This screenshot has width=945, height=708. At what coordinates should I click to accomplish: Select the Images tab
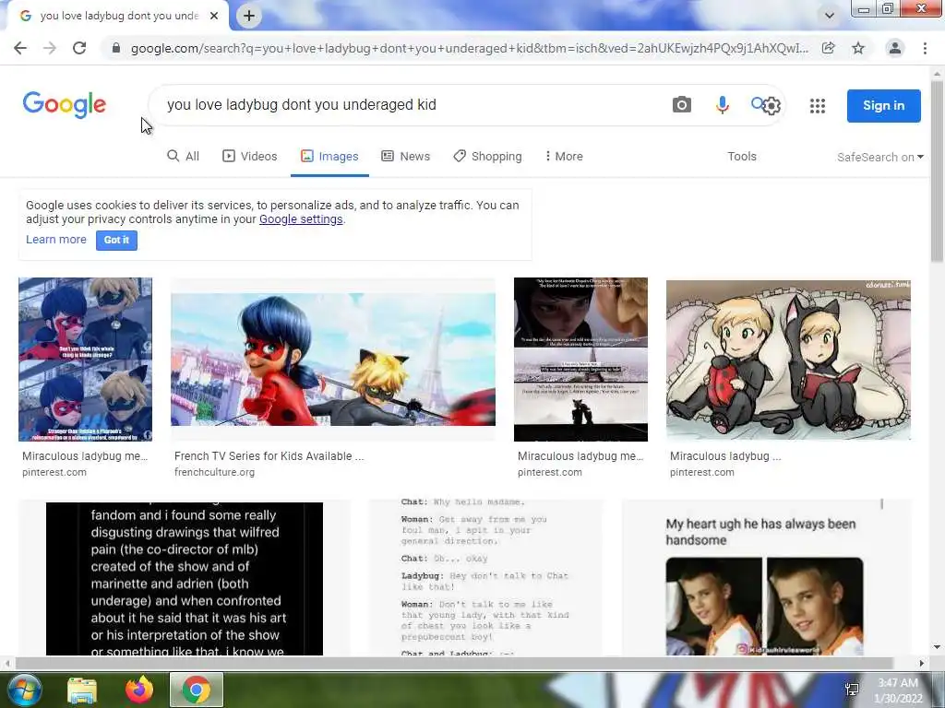click(329, 157)
